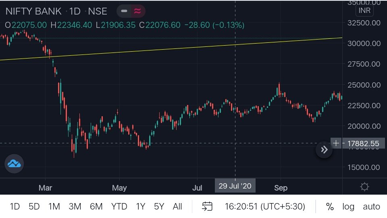Toggle auto scale mode
The width and height of the screenshot is (387, 218).
point(371,206)
